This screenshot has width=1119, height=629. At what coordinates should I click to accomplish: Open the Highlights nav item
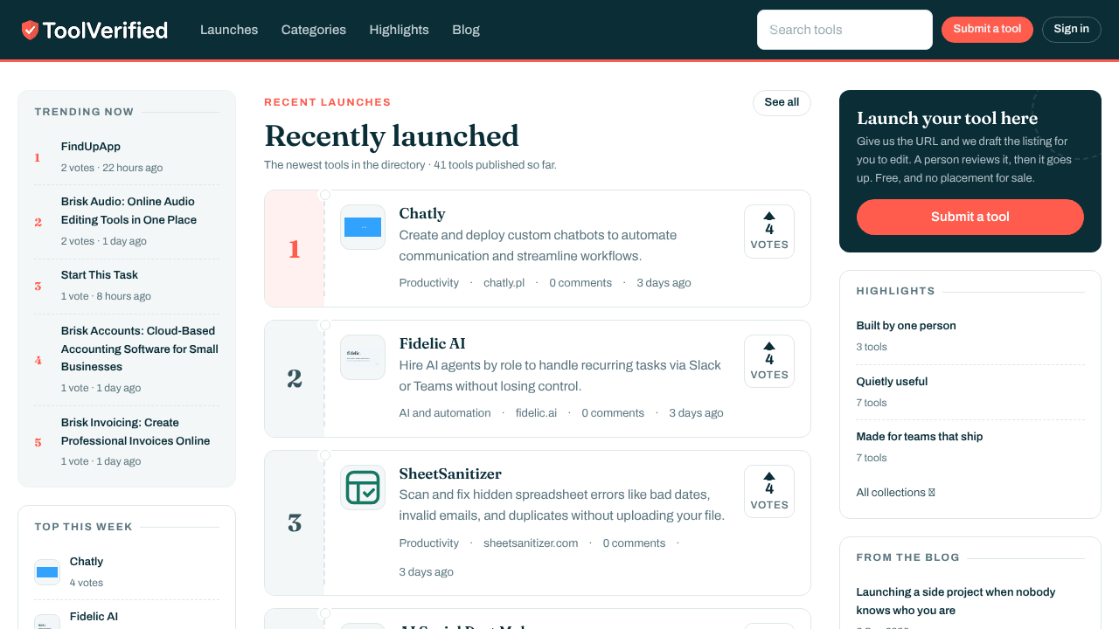coord(399,30)
